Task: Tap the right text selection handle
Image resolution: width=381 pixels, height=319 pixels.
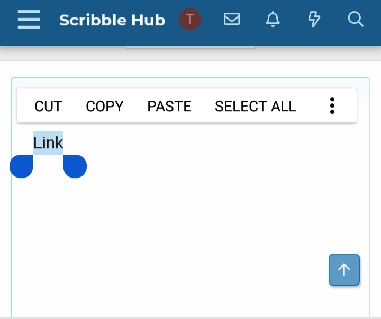Action: tap(75, 166)
